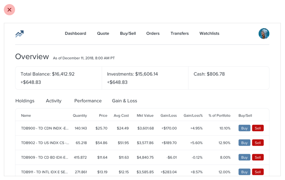Click the Mkt Value column header
This screenshot has height=180, width=285.
coord(145,116)
